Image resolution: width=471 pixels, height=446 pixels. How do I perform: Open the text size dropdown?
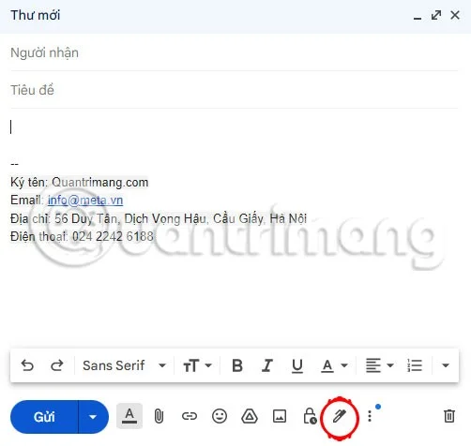tap(197, 365)
